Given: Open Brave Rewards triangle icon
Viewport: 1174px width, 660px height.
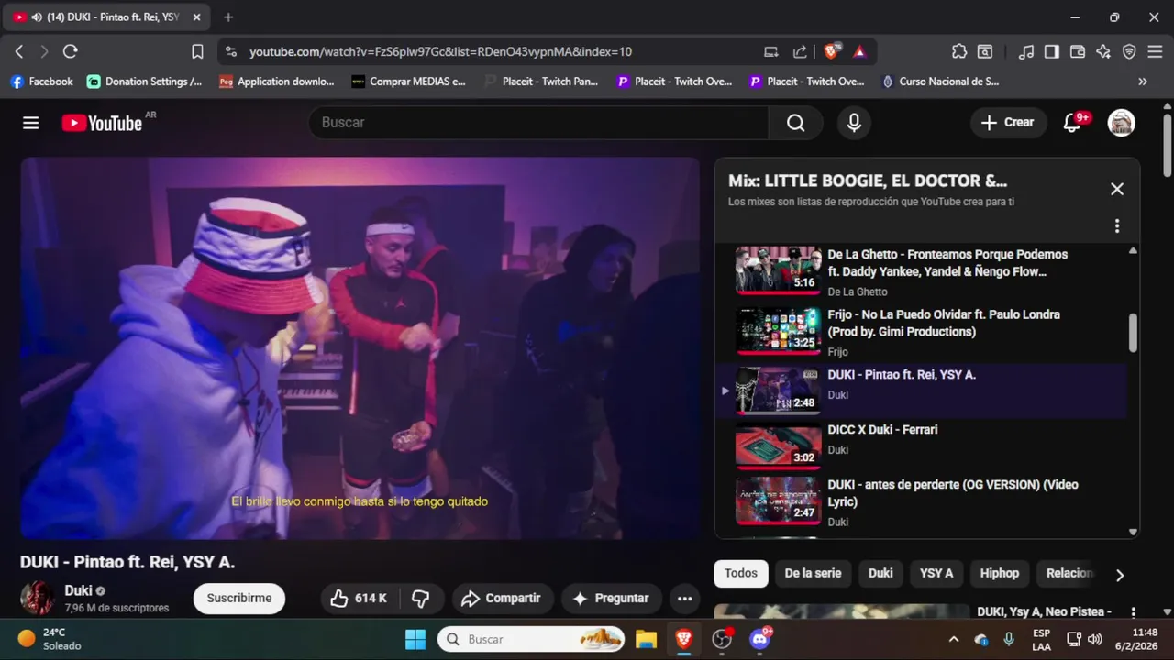Looking at the screenshot, I should pos(859,52).
